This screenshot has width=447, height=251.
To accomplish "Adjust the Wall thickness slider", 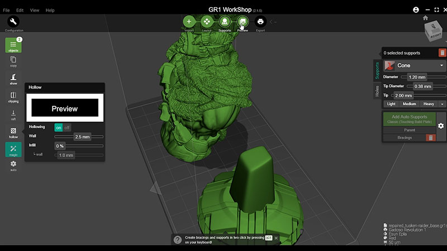I will (82, 136).
